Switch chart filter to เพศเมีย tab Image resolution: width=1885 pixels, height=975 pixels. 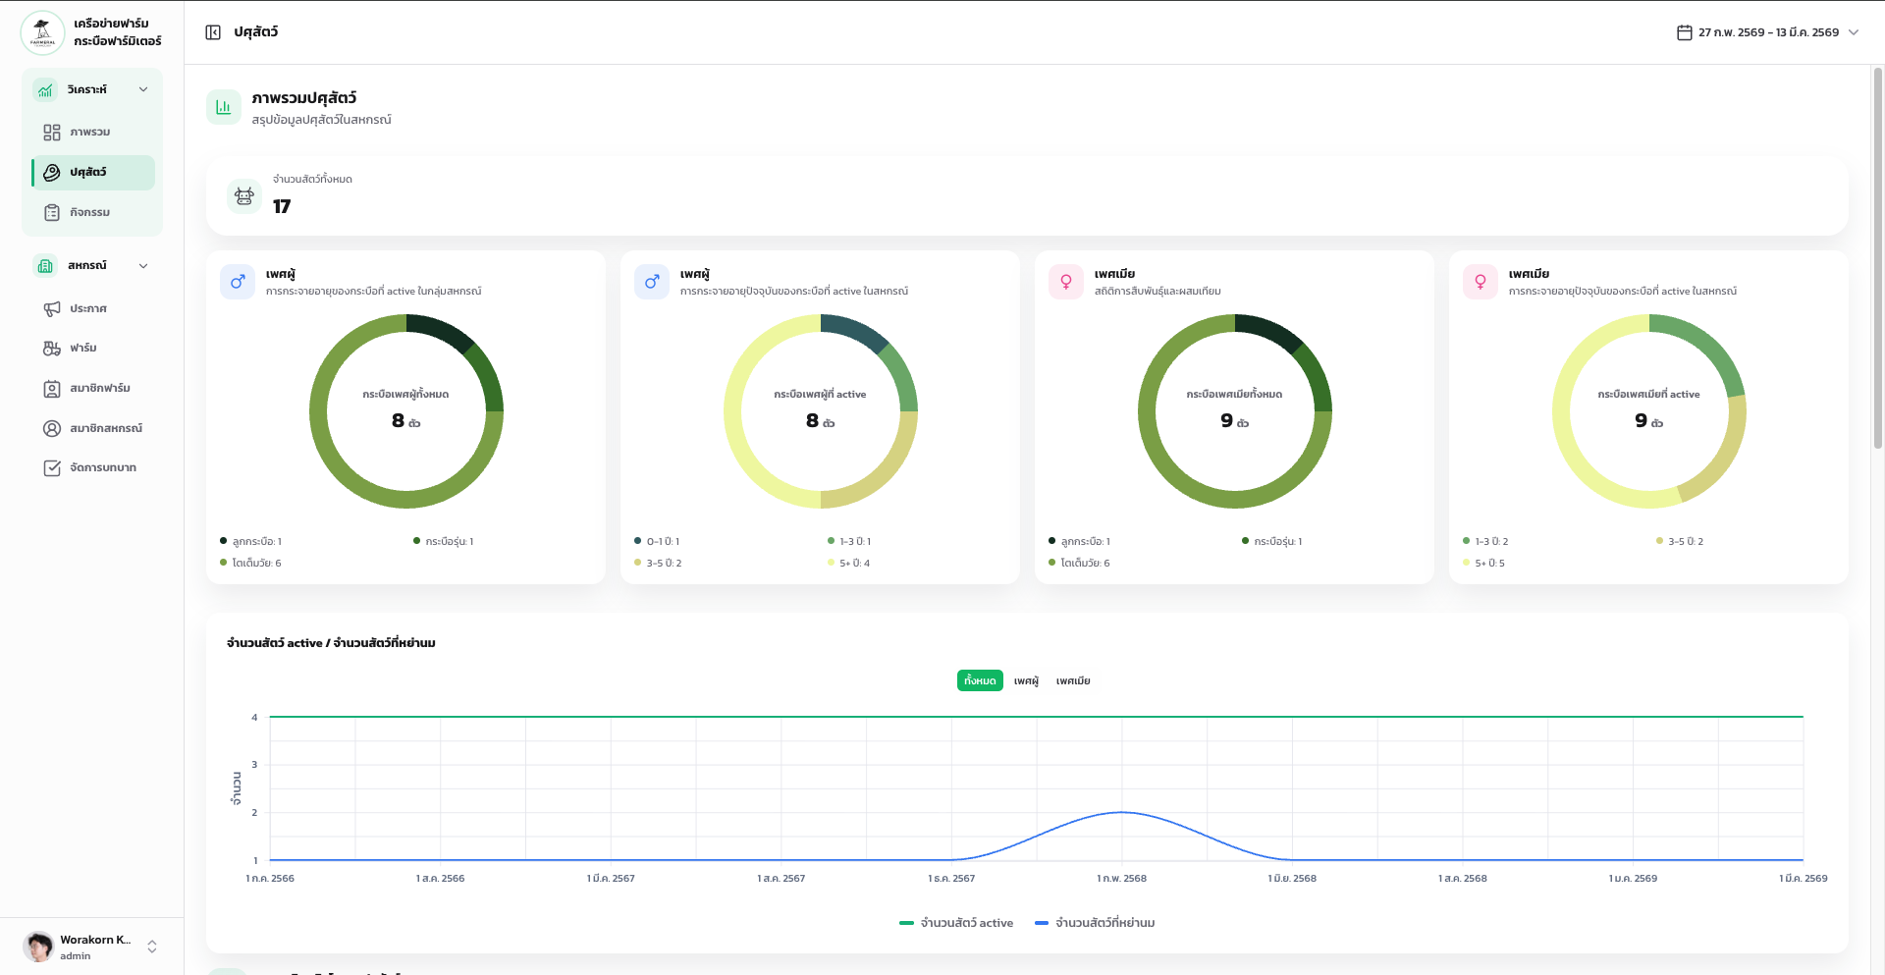point(1073,680)
